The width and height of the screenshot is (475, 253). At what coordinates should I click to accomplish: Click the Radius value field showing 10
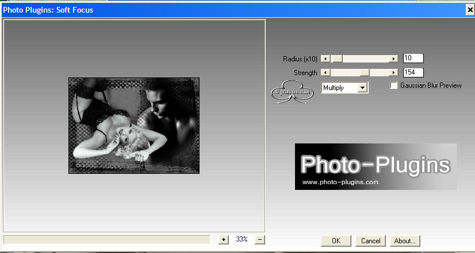[413, 59]
